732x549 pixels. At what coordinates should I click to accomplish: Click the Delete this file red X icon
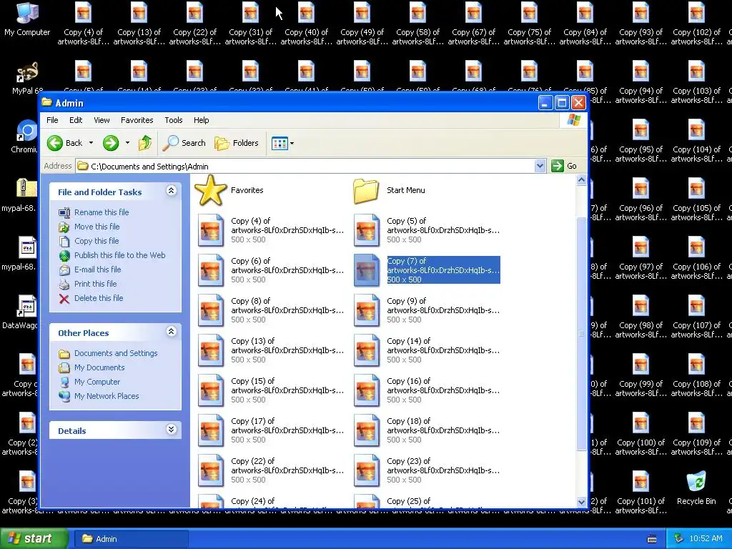(x=64, y=298)
